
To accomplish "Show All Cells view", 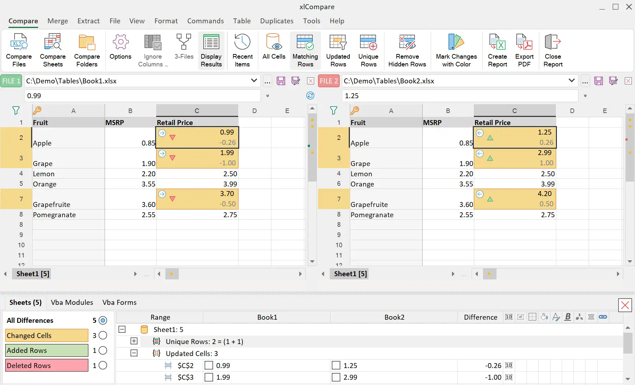I will (x=274, y=47).
